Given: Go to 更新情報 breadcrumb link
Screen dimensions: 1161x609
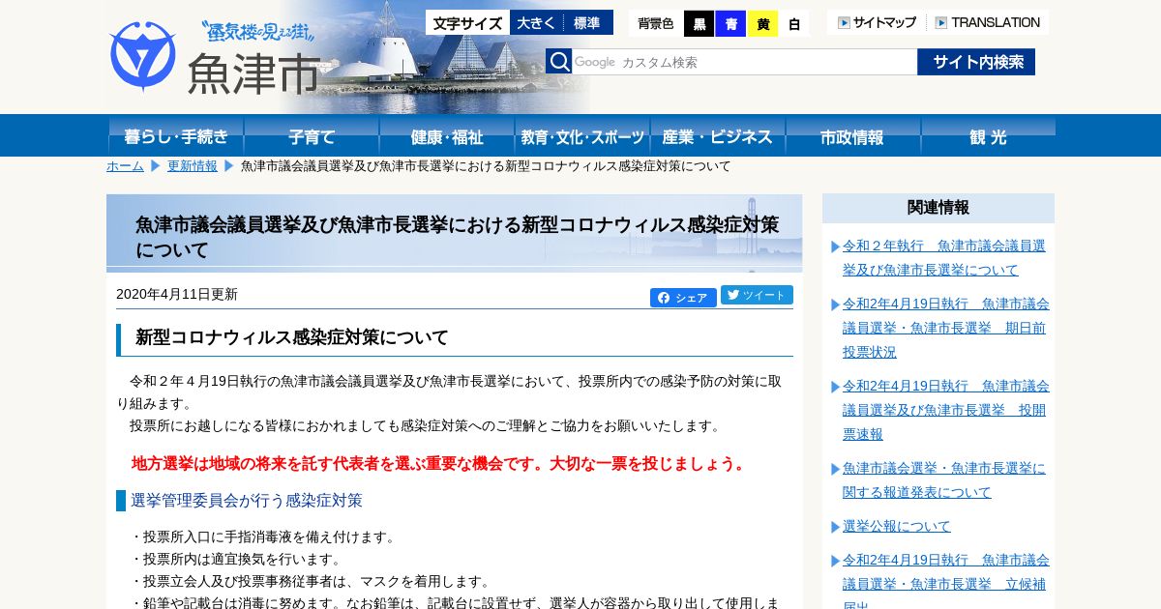Looking at the screenshot, I should (x=193, y=166).
